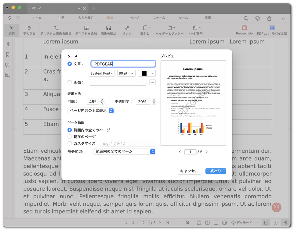The width and height of the screenshot is (294, 230).
Task: Click the Record Go toolbar icon
Action: click(244, 28)
